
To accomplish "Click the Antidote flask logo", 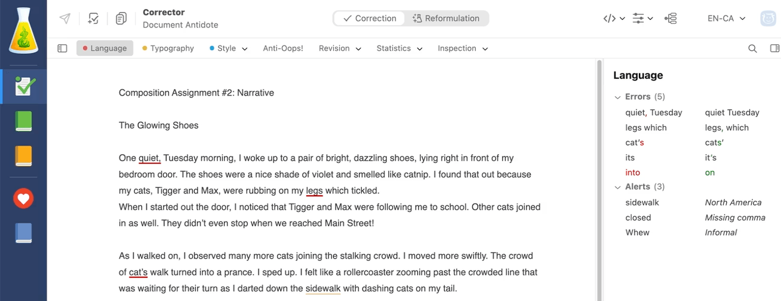I will coord(23,31).
